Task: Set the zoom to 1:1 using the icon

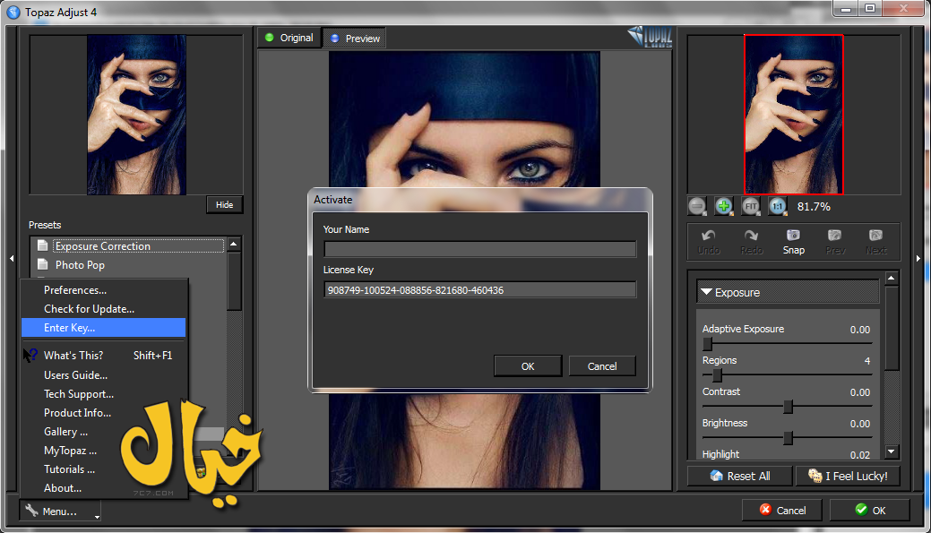Action: [x=777, y=206]
